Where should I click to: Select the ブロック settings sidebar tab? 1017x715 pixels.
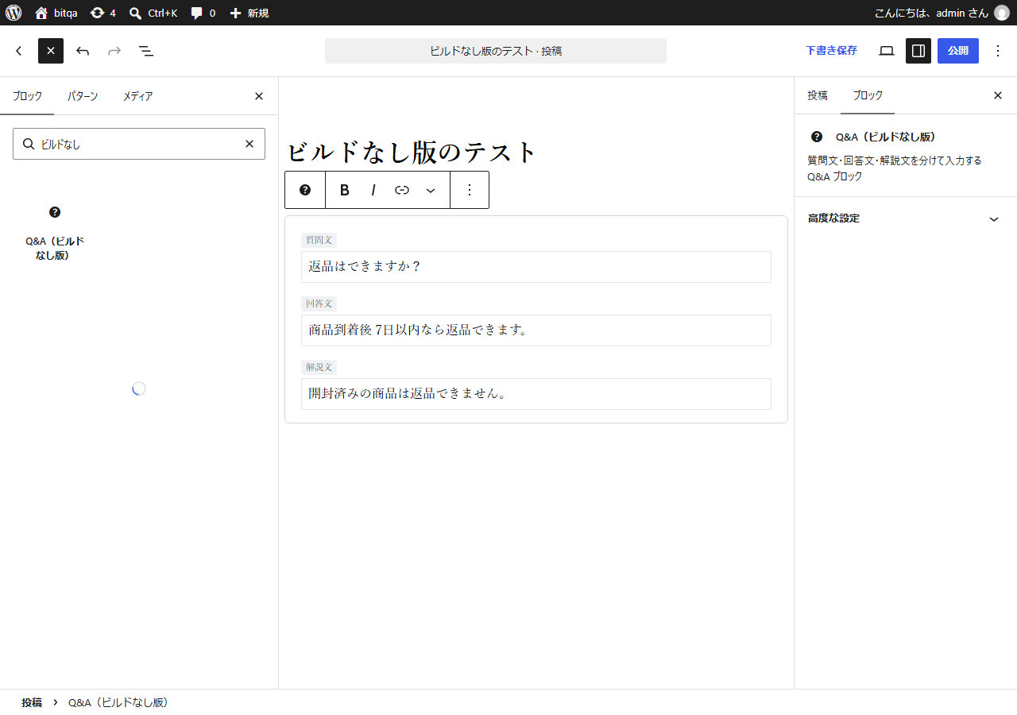tap(868, 95)
